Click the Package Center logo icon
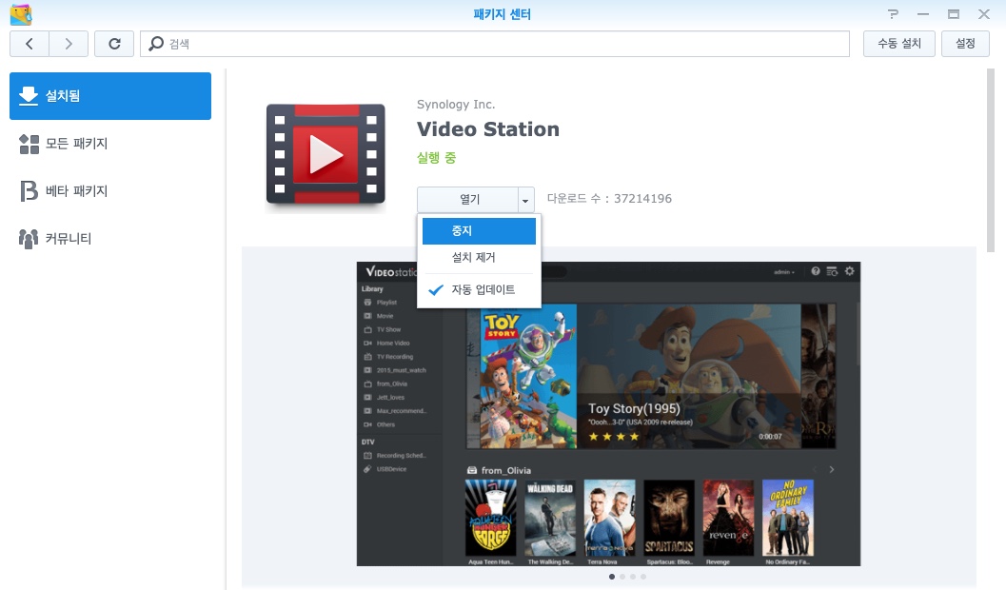 click(21, 14)
